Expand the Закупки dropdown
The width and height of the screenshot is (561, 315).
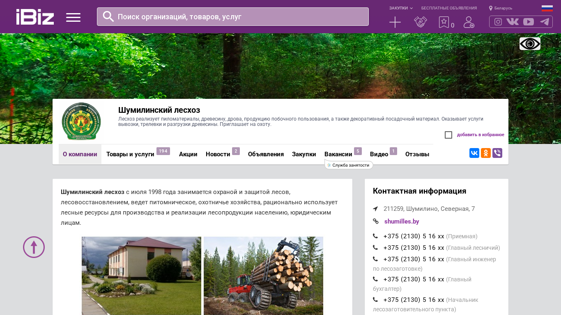[x=401, y=8]
